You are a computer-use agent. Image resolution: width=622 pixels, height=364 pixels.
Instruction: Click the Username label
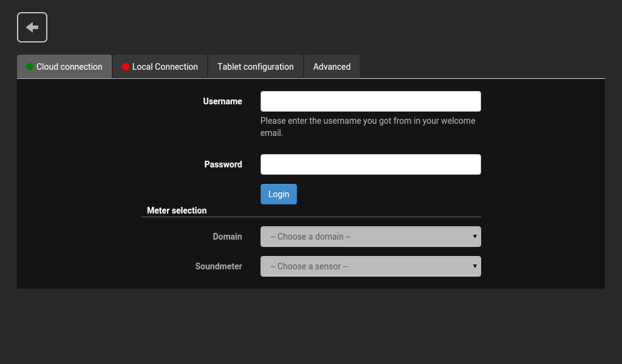click(222, 101)
